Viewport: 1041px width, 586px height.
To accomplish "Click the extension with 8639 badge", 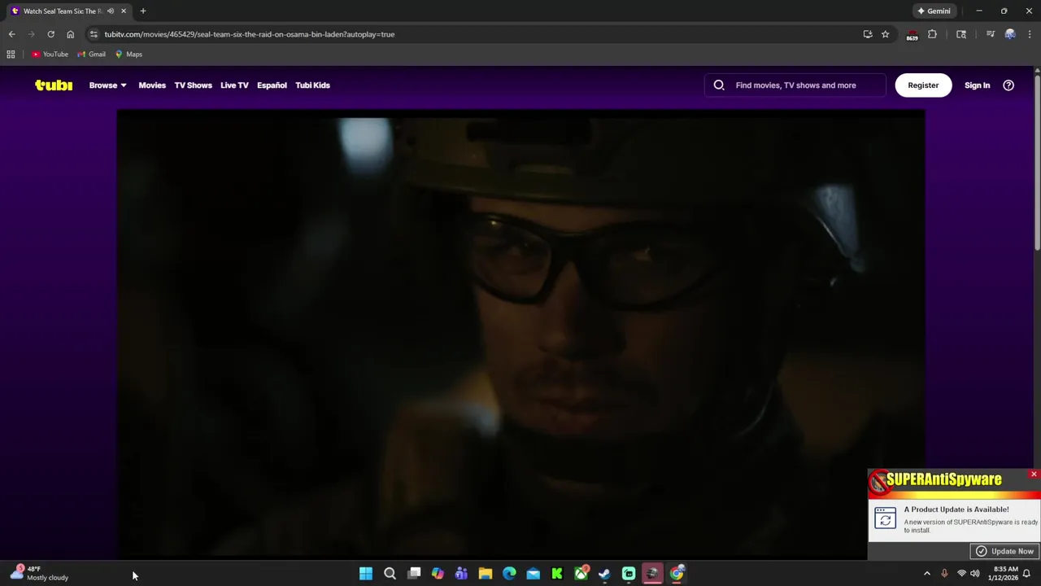I will point(912,35).
